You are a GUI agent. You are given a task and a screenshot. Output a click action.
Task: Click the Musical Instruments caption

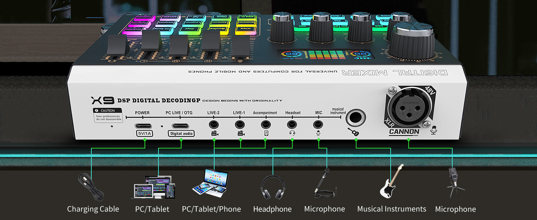tap(392, 209)
